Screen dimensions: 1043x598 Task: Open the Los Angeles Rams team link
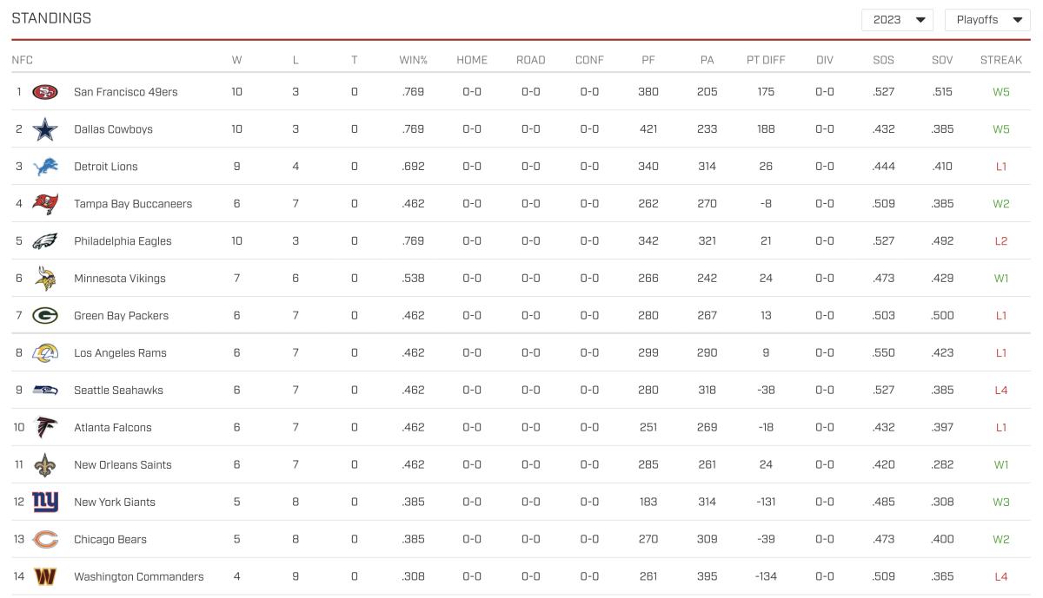pos(120,353)
